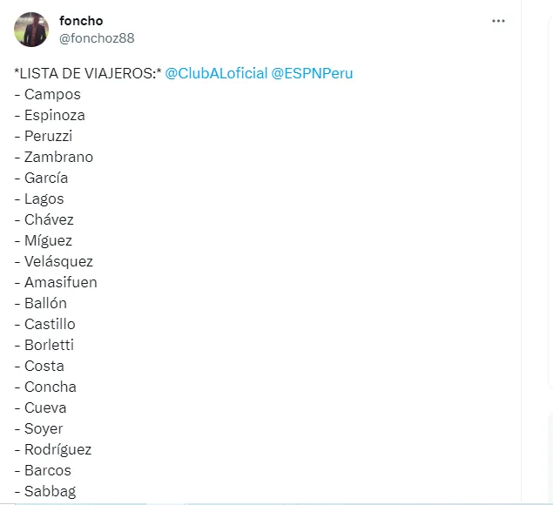Click the Espinoza list entry
Image resolution: width=553 pixels, height=505 pixels.
tap(55, 115)
